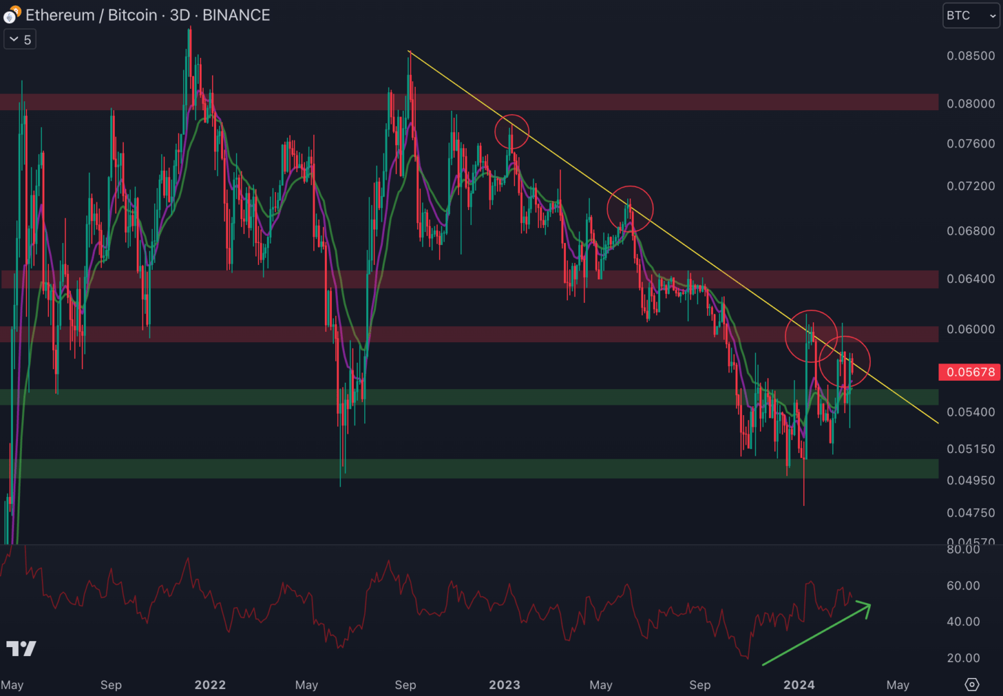The width and height of the screenshot is (1003, 696).
Task: Select the green support zone near 0.04950
Action: click(451, 469)
